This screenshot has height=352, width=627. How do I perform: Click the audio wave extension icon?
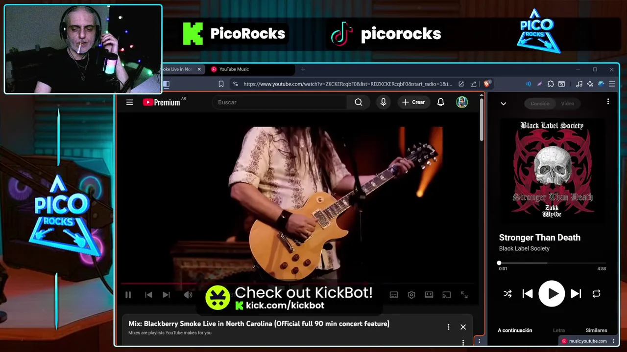tap(528, 84)
